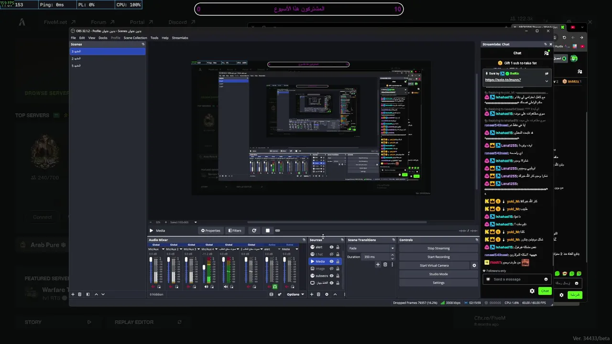Float the Sources dock
The height and width of the screenshot is (344, 612).
[x=342, y=240]
